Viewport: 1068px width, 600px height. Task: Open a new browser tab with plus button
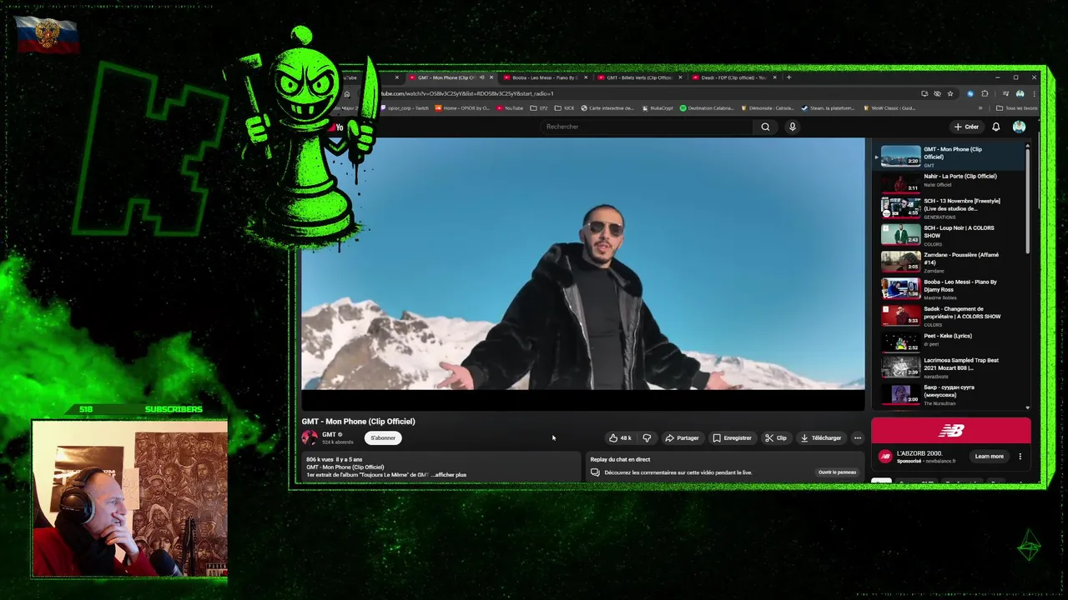(788, 77)
